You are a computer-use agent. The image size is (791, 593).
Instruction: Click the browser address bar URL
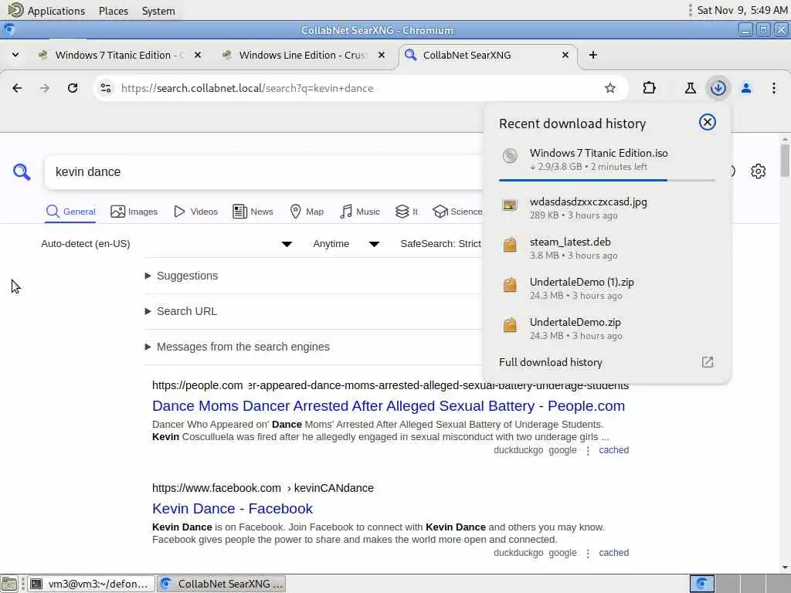(x=247, y=88)
